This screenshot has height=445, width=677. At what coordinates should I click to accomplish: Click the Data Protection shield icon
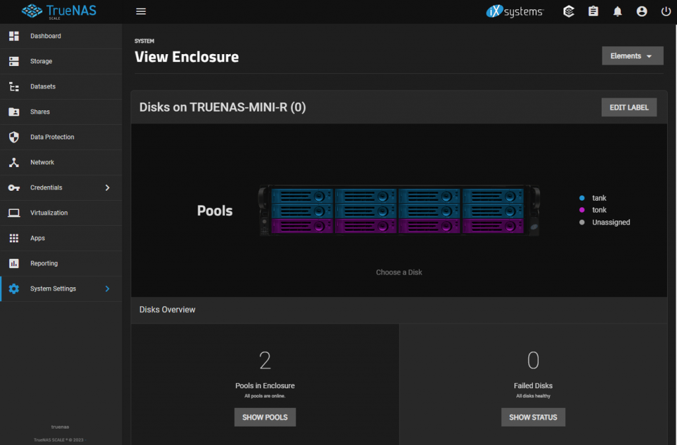tap(14, 137)
